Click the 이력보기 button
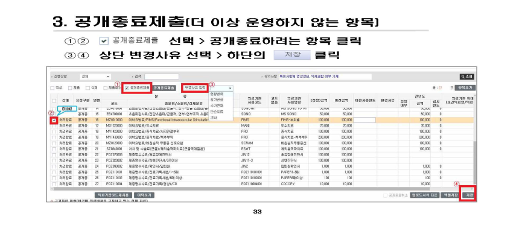Screen dimensions: 525x231 coord(144,195)
